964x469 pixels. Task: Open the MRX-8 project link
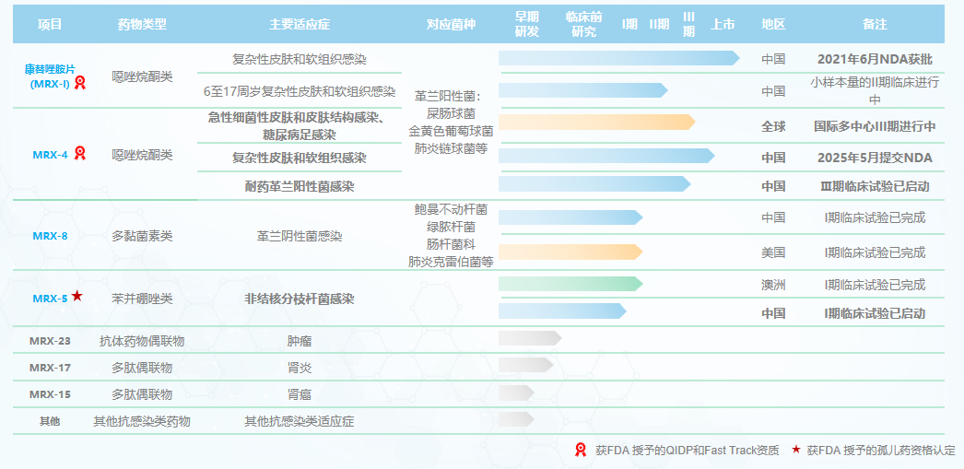50,236
